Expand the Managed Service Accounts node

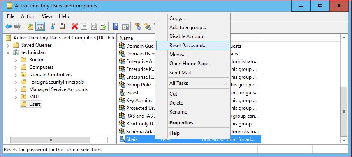click(16, 90)
